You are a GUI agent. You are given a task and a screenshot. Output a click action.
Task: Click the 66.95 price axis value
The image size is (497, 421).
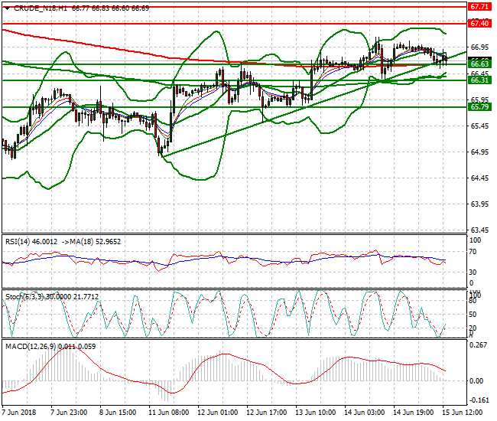pos(479,47)
